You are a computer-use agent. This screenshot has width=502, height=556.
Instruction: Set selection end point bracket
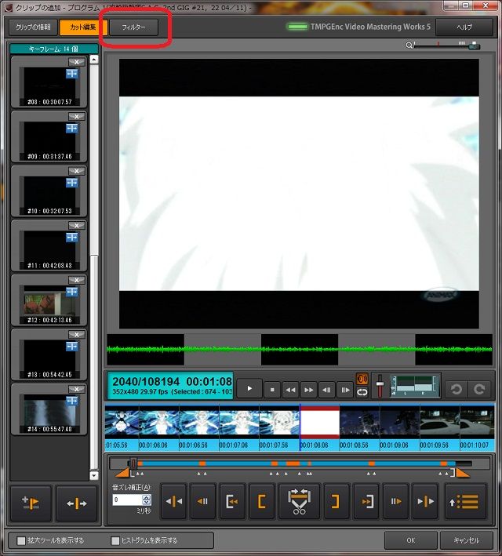[335, 501]
